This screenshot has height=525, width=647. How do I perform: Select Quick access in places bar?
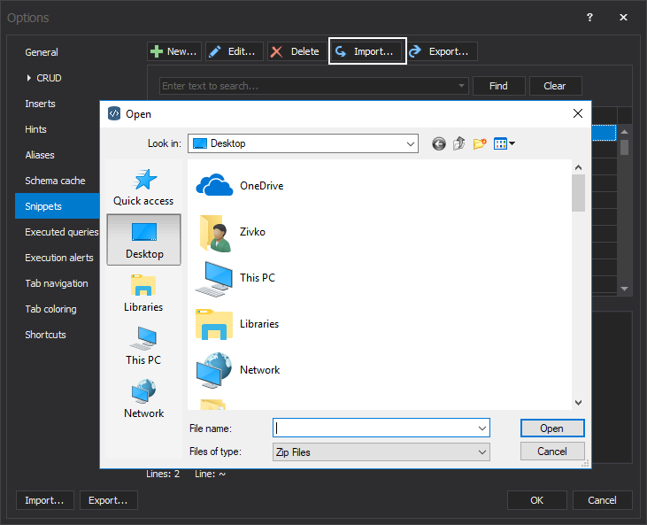click(x=143, y=188)
